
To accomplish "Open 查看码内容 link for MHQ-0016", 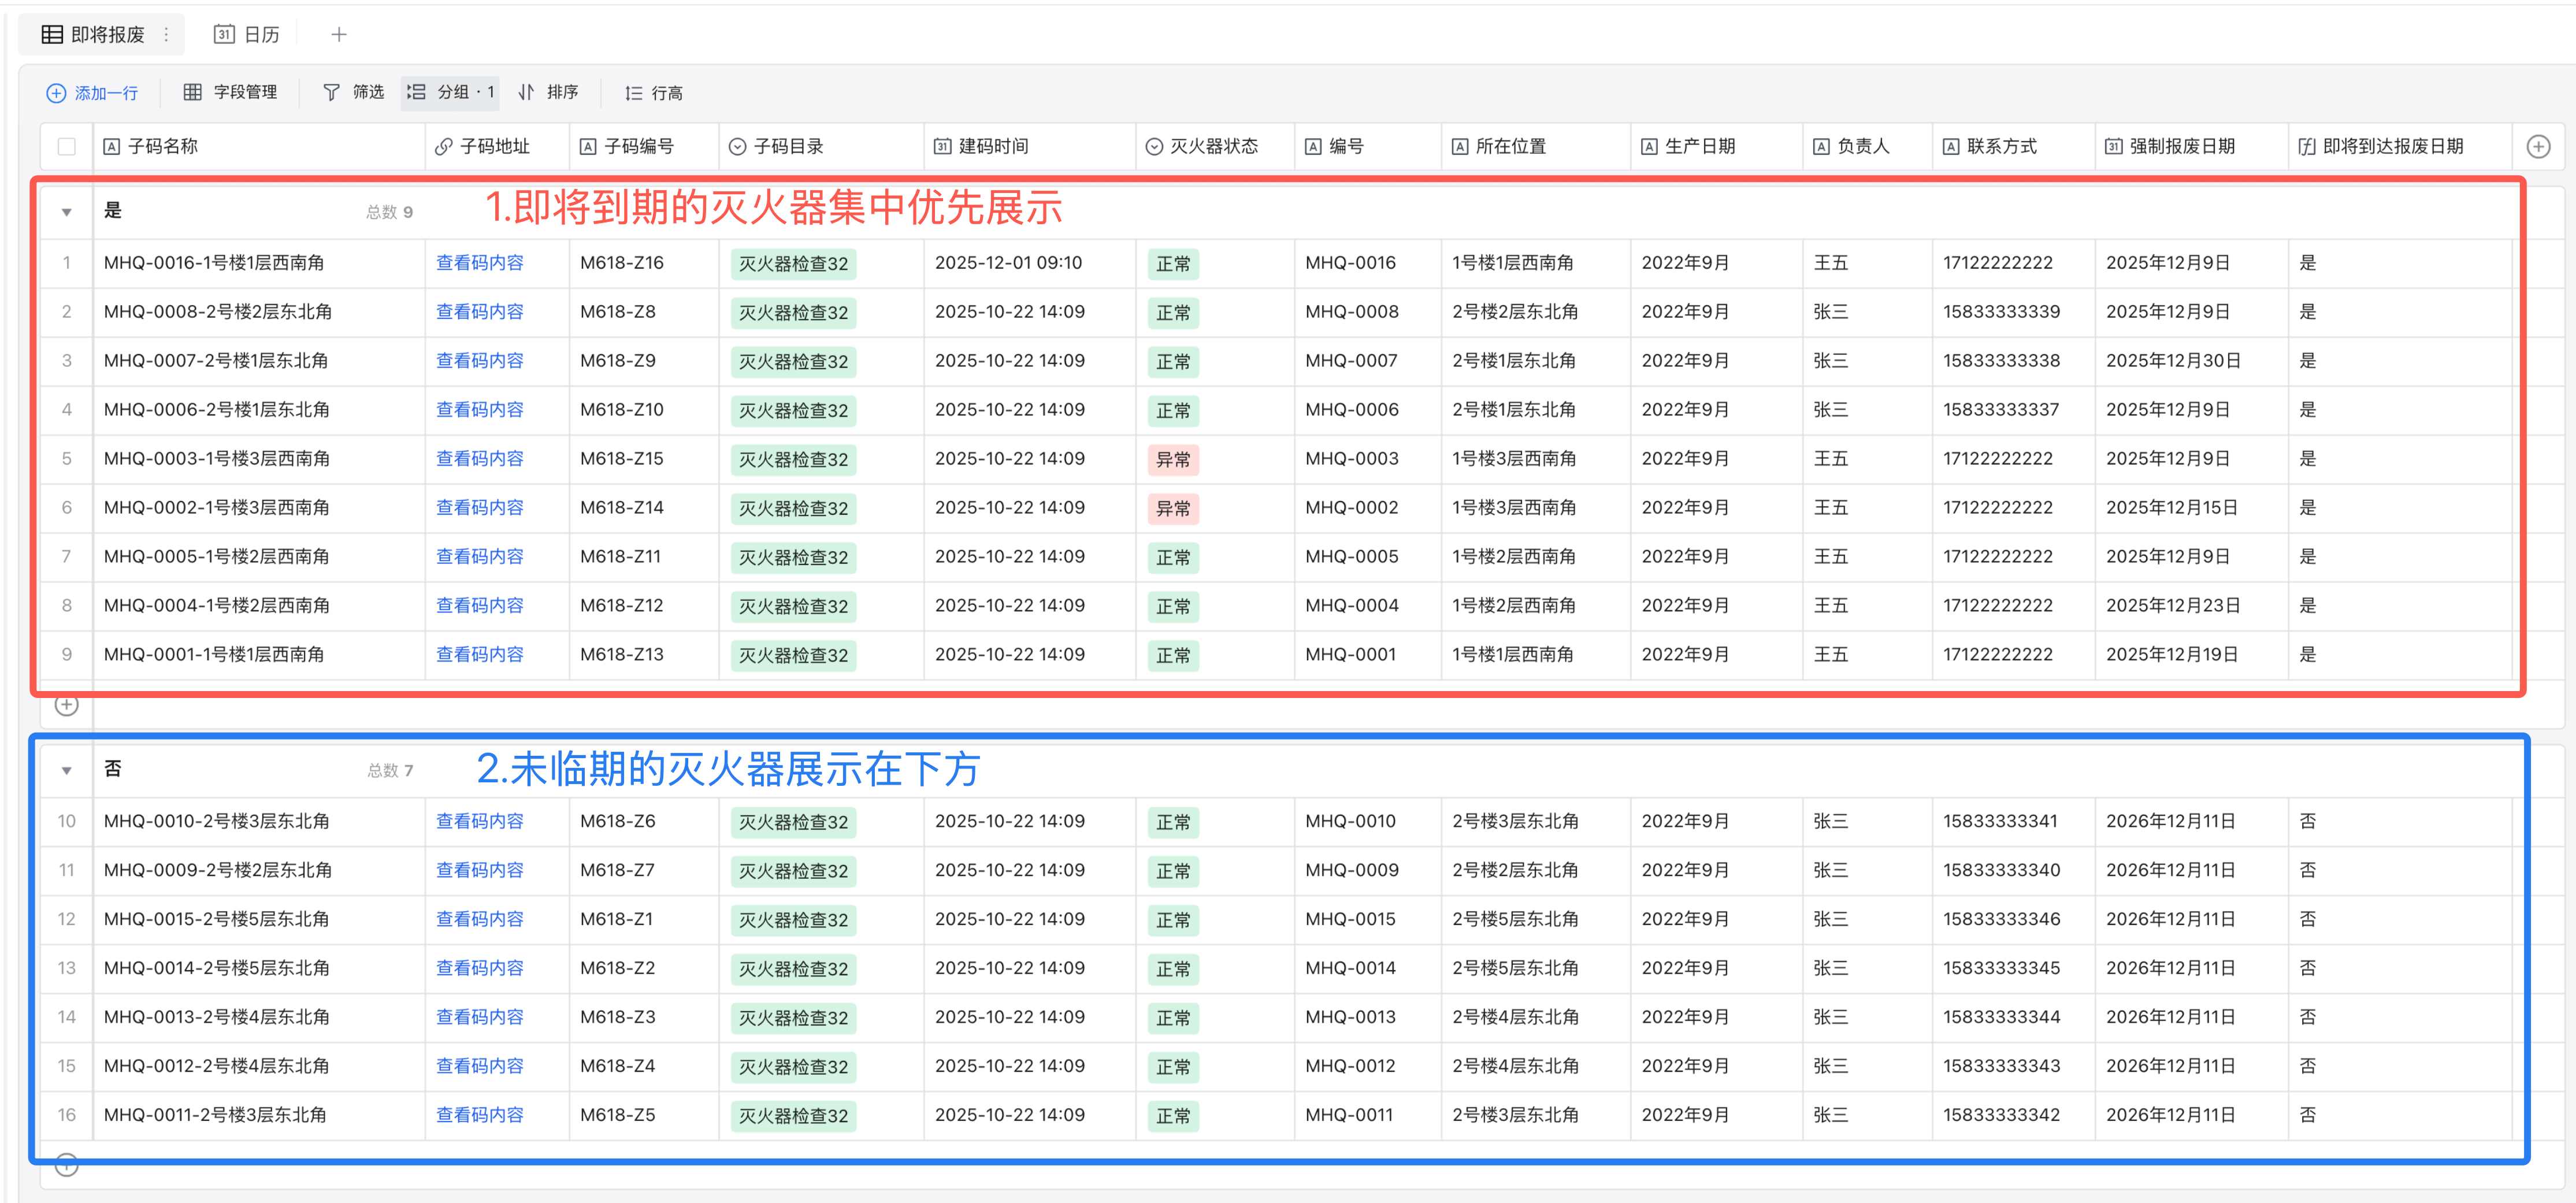I will (x=479, y=262).
